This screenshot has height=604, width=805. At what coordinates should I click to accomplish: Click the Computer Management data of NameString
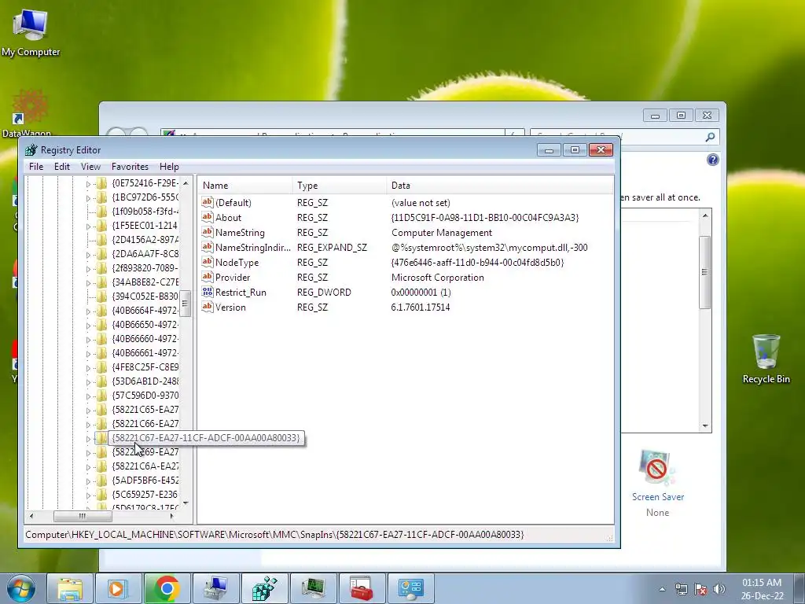(x=442, y=233)
